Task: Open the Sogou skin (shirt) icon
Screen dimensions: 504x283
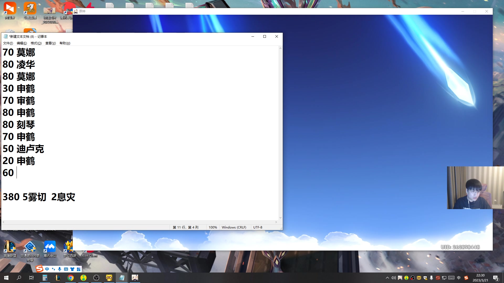Action: click(72, 269)
